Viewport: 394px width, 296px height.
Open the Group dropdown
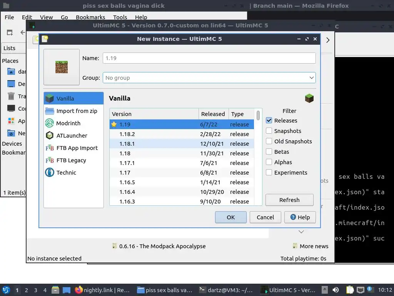pos(209,78)
